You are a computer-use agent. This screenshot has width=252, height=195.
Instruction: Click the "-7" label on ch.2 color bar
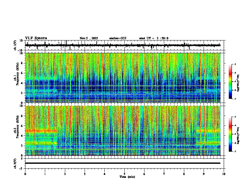coord(235,151)
